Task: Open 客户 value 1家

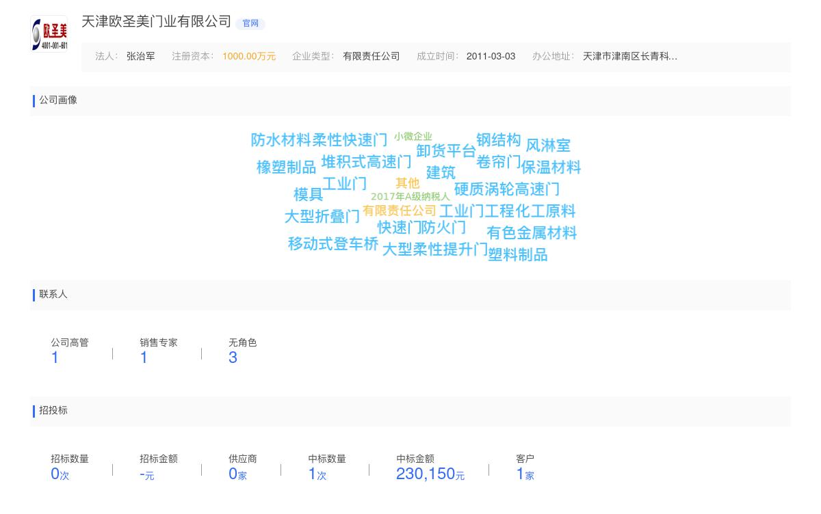Action: pyautogui.click(x=525, y=474)
